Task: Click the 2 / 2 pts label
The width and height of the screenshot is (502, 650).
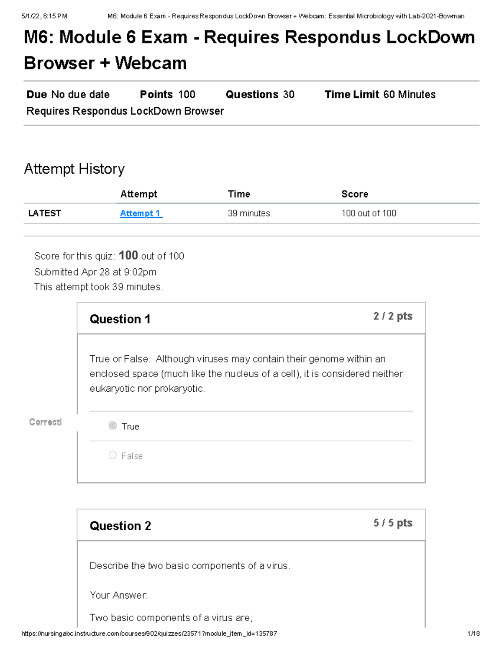Action: coord(393,316)
